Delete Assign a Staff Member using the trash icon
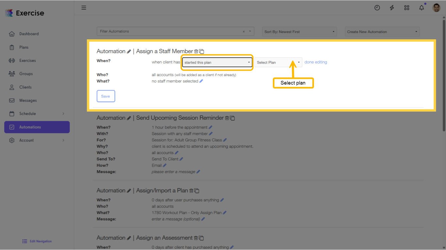446x250 pixels. pos(196,51)
